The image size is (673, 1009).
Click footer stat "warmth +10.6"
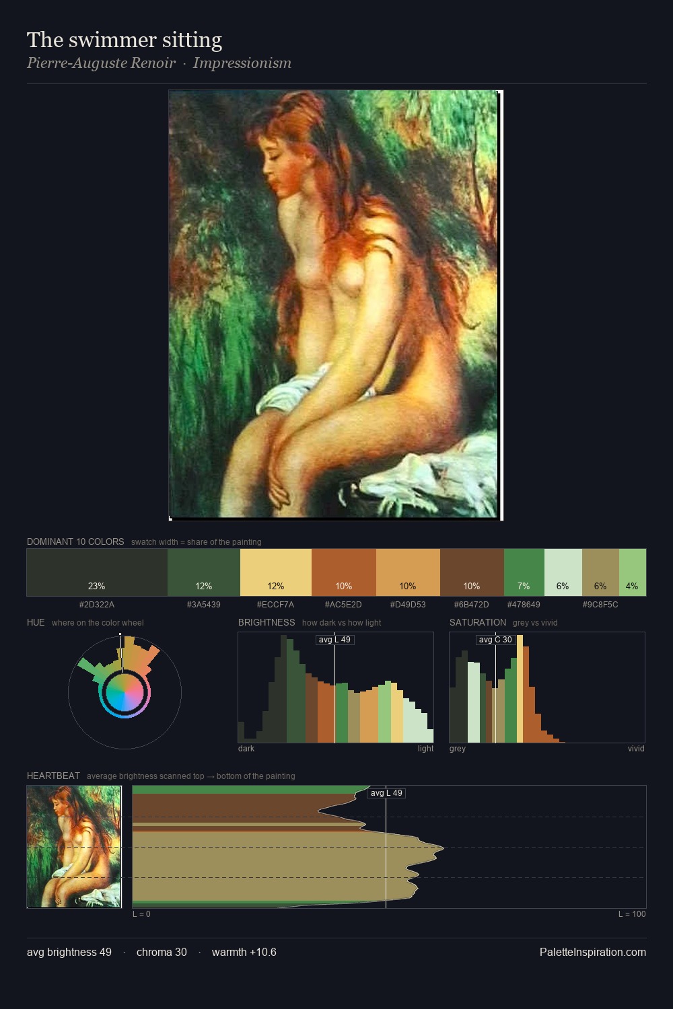click(x=244, y=952)
